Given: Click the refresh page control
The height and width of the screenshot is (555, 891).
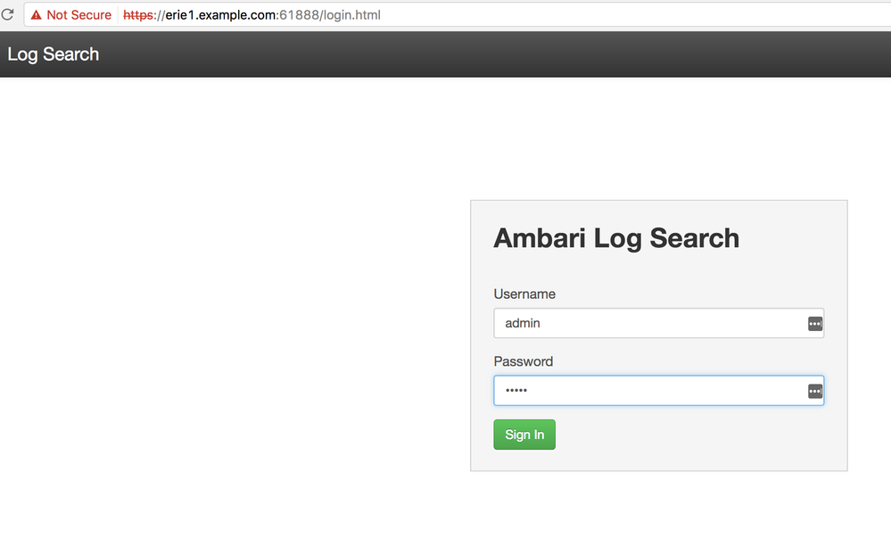Looking at the screenshot, I should [x=9, y=14].
